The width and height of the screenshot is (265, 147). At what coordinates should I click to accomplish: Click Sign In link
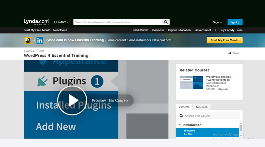point(217,22)
